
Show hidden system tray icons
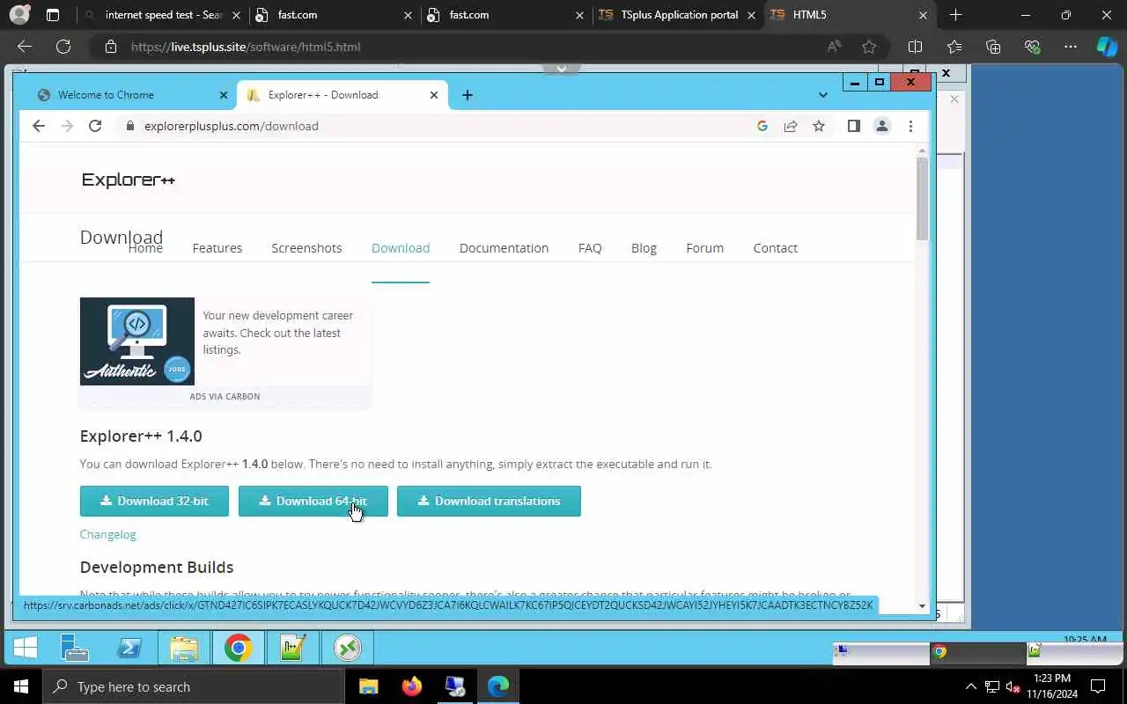[x=970, y=686]
